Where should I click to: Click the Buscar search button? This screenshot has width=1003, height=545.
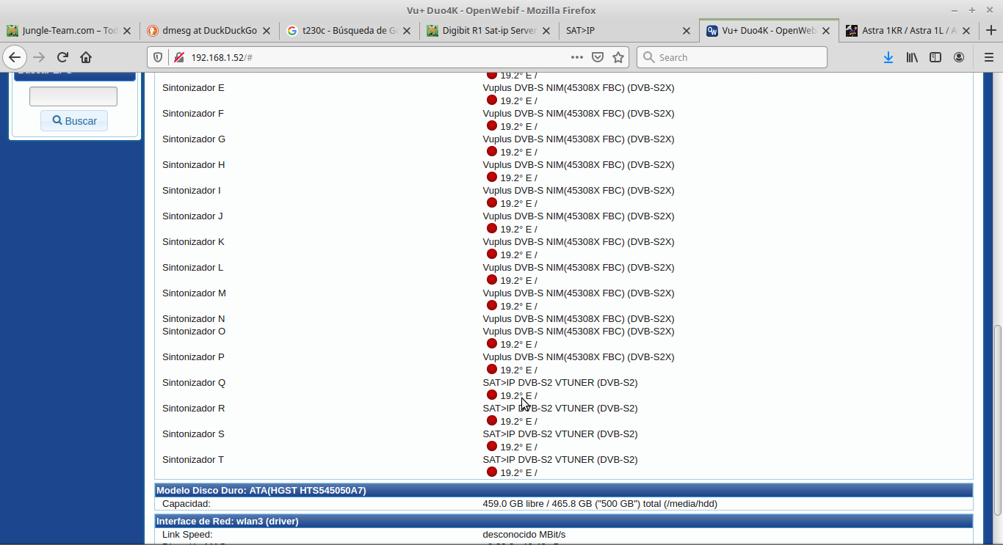pos(74,121)
